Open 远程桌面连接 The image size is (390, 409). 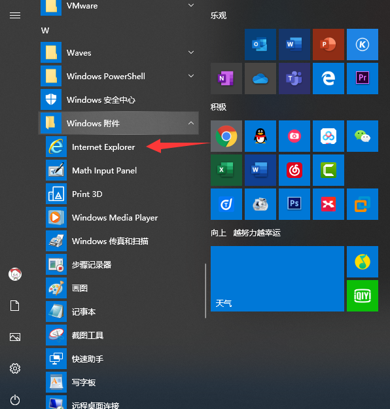click(121, 402)
